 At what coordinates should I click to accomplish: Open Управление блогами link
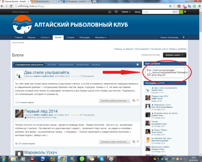click(150, 55)
